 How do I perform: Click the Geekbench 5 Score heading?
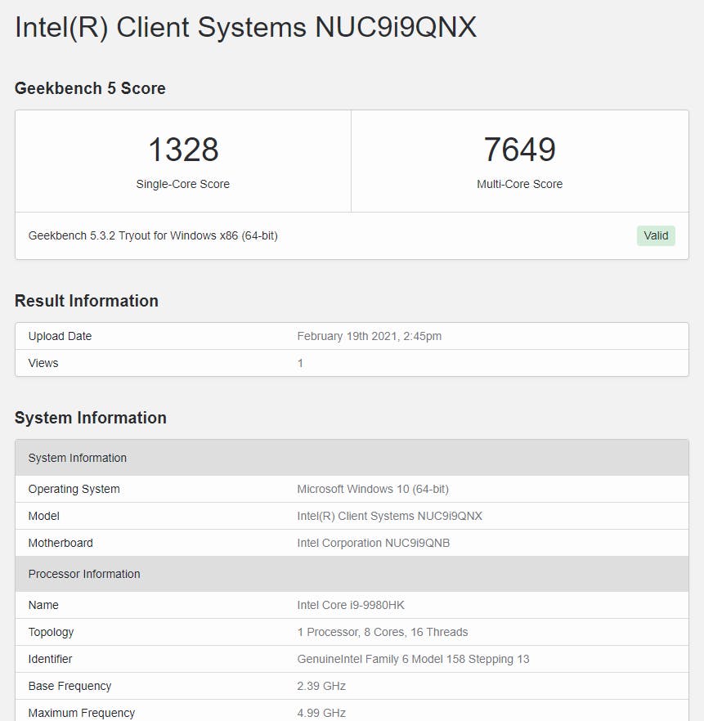(x=90, y=88)
